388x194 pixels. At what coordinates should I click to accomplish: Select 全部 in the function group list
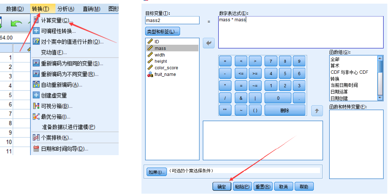click(335, 59)
